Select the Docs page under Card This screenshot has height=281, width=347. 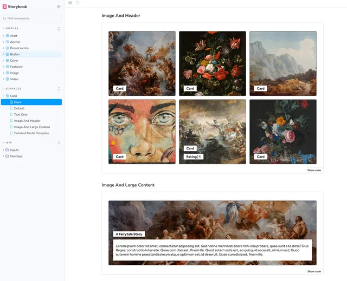31,102
